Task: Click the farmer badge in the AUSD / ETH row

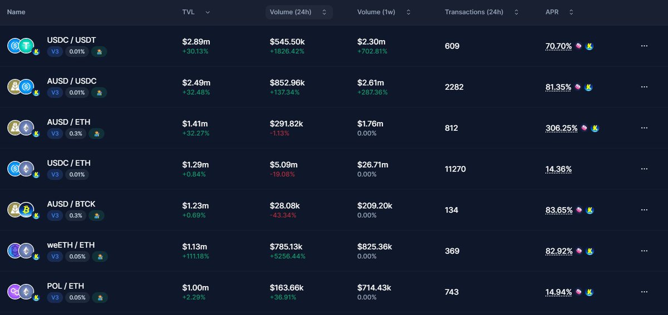Action: click(x=96, y=134)
